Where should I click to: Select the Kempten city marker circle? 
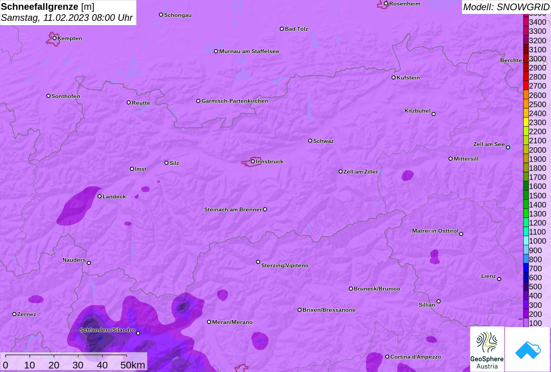54,38
